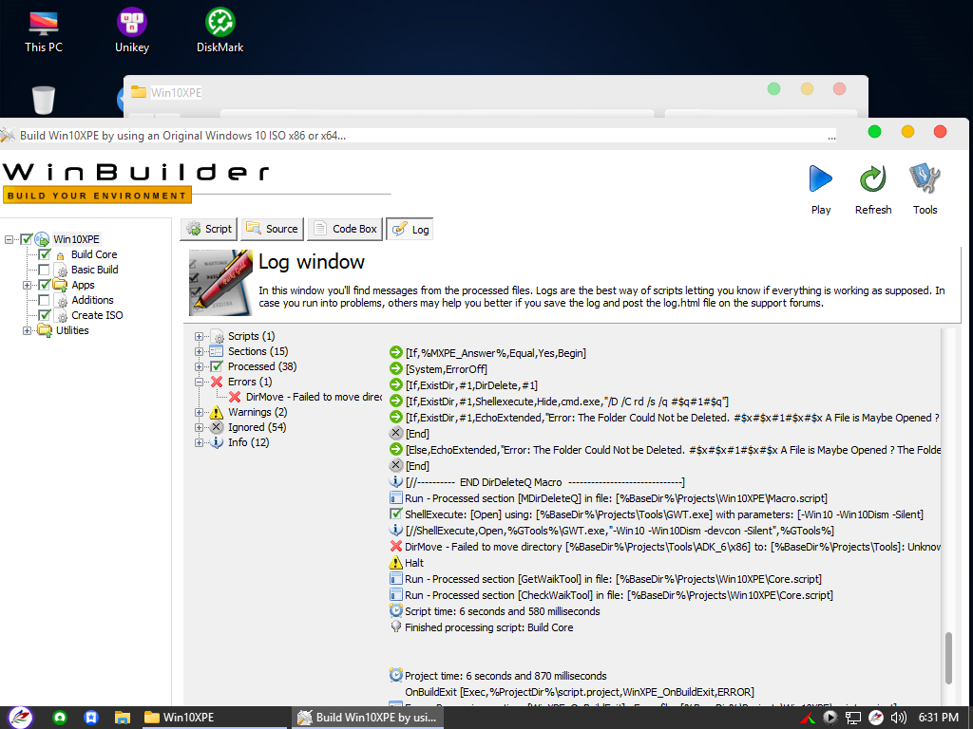Click the Utilities folder icon in project tree

coord(44,330)
